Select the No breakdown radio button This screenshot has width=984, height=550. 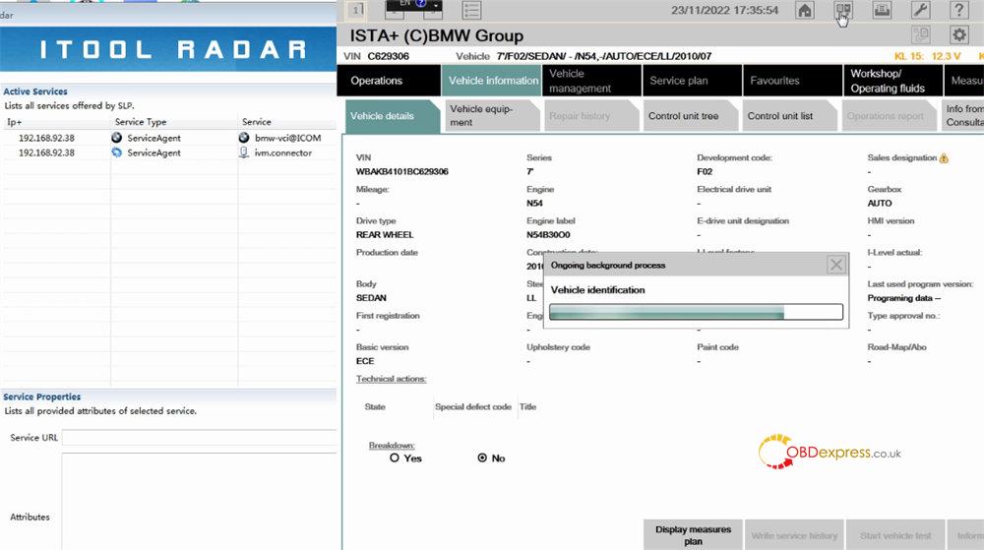pos(482,458)
